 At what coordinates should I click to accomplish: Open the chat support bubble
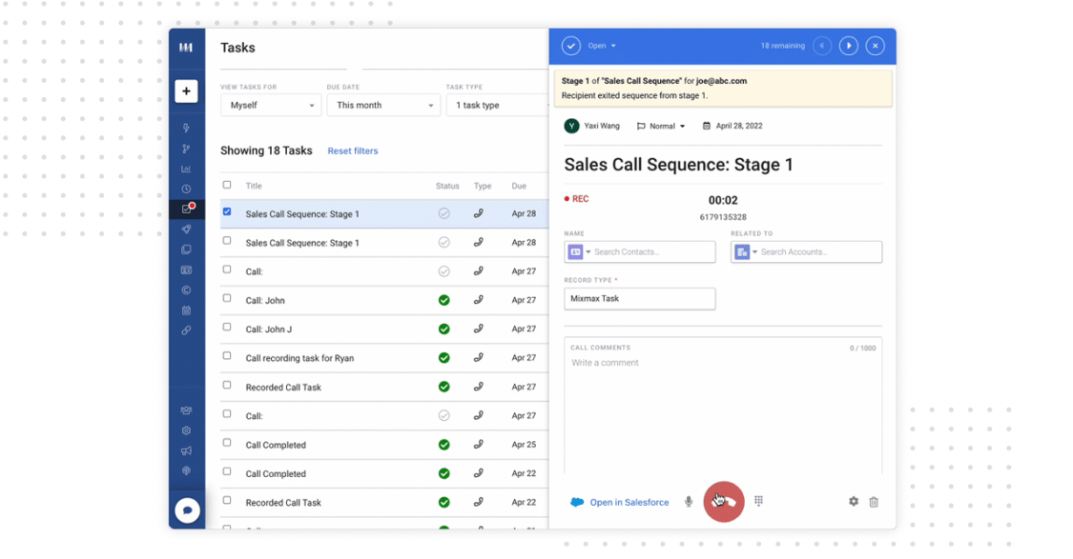pyautogui.click(x=187, y=510)
